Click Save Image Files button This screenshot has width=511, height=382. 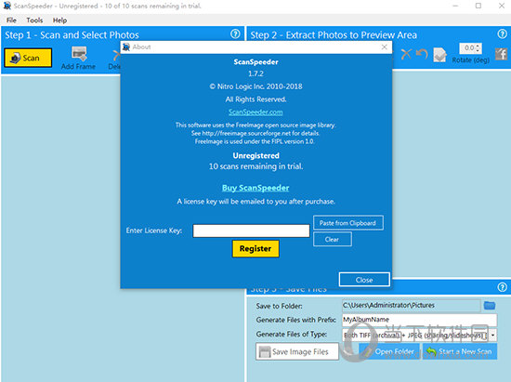click(297, 351)
